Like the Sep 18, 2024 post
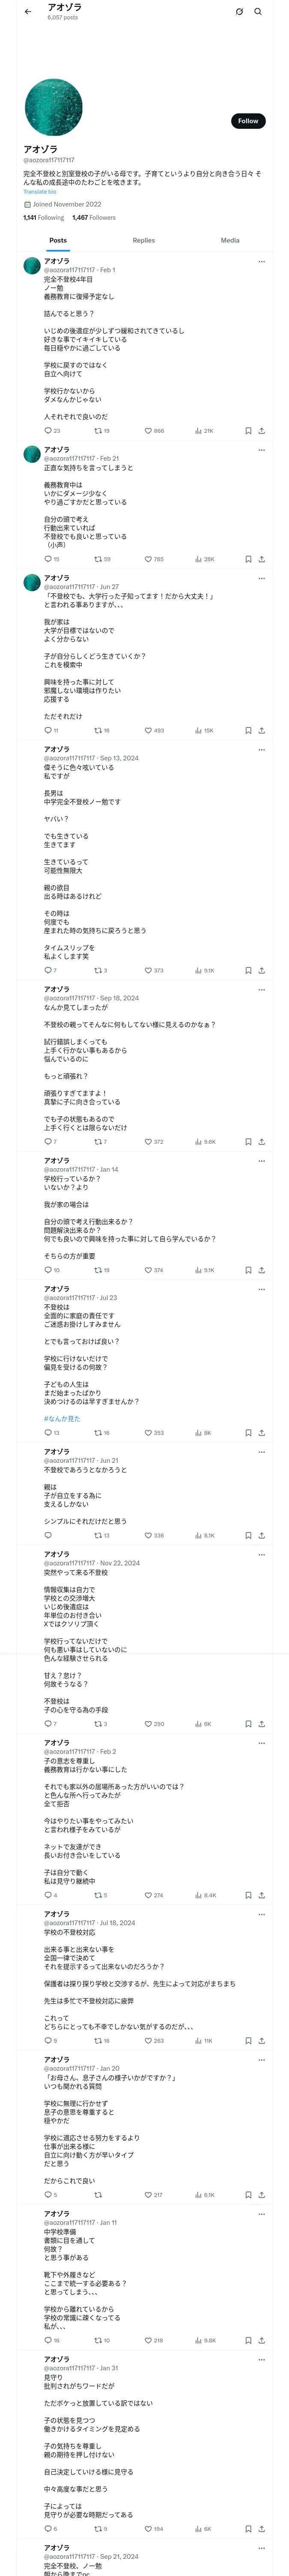Screen dimensions: 289x2576 pyautogui.click(x=149, y=1141)
